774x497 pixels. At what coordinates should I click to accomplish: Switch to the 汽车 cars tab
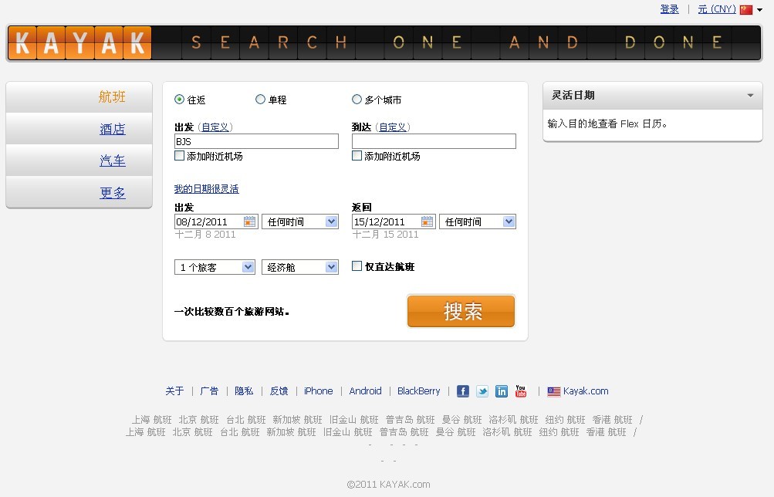tap(113, 161)
